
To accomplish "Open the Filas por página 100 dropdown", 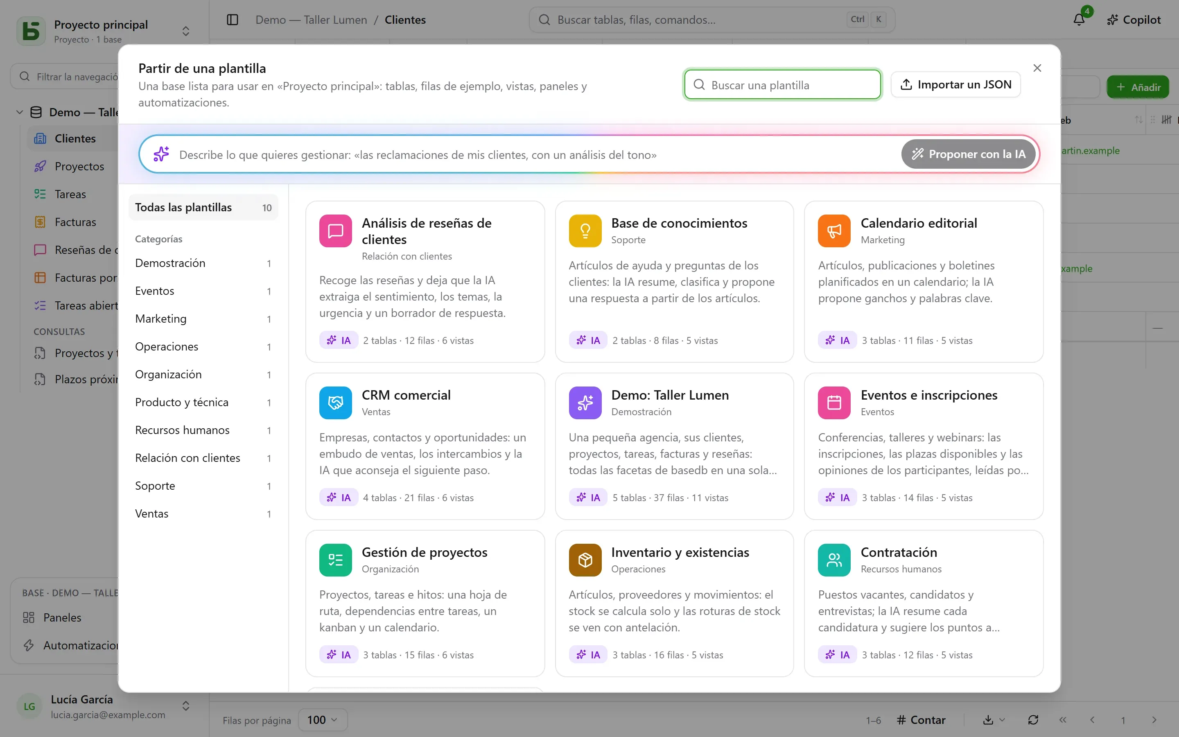I will tap(323, 719).
